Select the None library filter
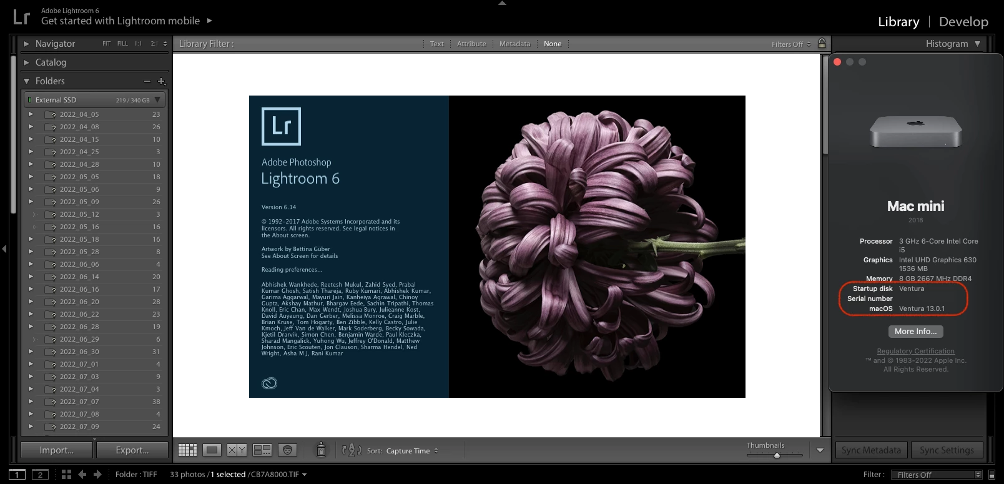The width and height of the screenshot is (1004, 484). pyautogui.click(x=553, y=44)
